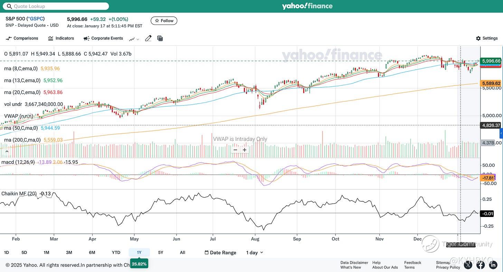The image size is (503, 272).
Task: Click the ma (200,C,ma,0) indicator label
Action: click(22, 140)
